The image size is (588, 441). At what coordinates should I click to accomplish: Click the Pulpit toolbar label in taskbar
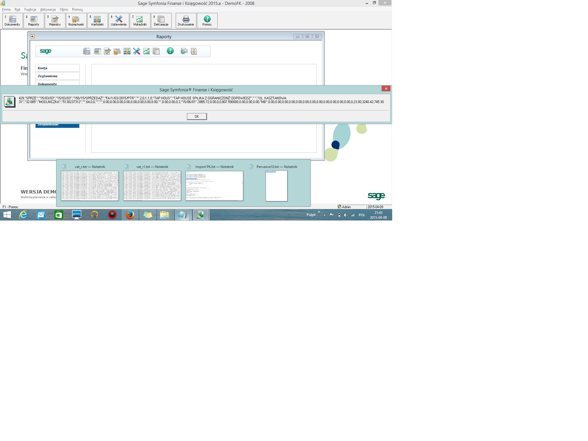click(x=311, y=215)
